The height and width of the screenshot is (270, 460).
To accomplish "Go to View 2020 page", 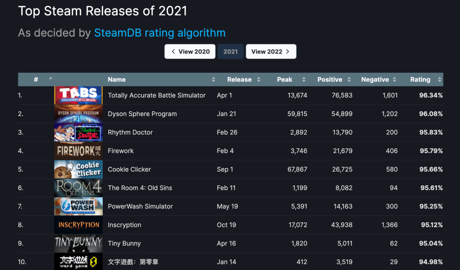I will [x=190, y=51].
